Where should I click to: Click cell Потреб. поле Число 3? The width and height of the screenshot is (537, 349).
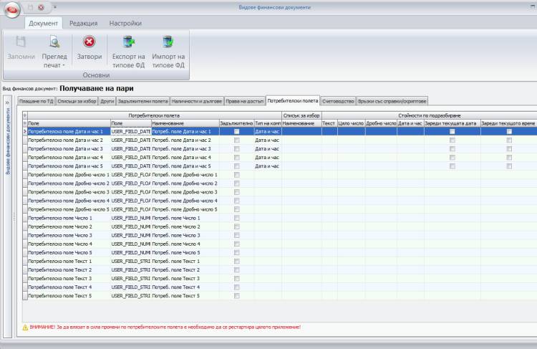point(185,236)
